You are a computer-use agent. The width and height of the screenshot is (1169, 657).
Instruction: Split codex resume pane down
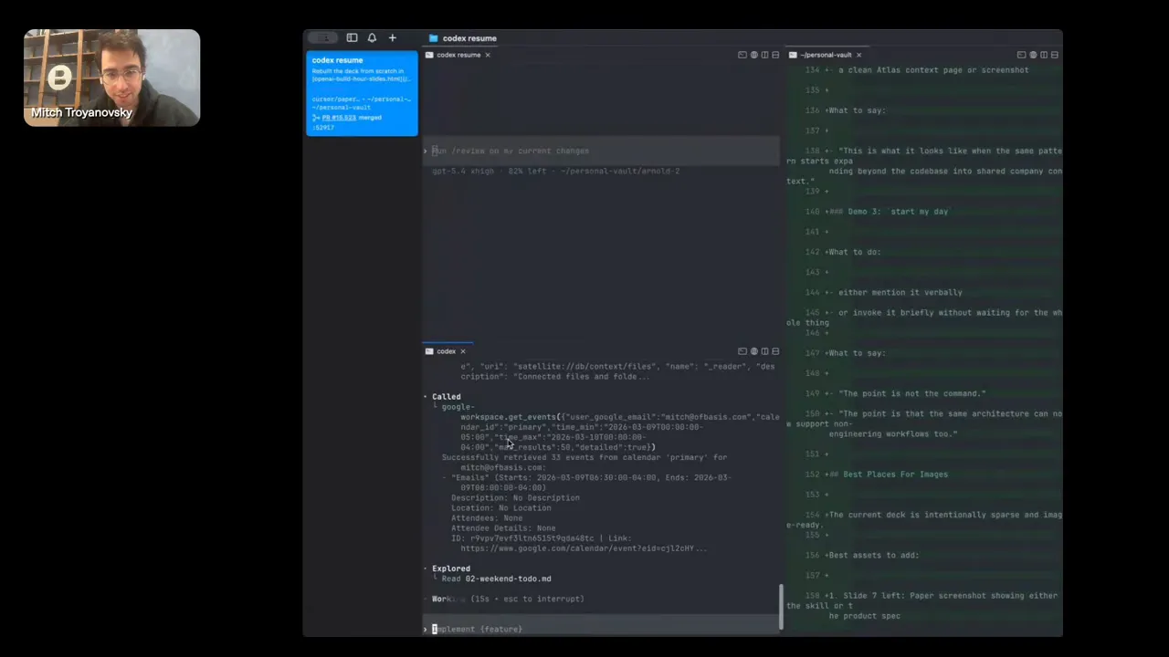pos(775,55)
